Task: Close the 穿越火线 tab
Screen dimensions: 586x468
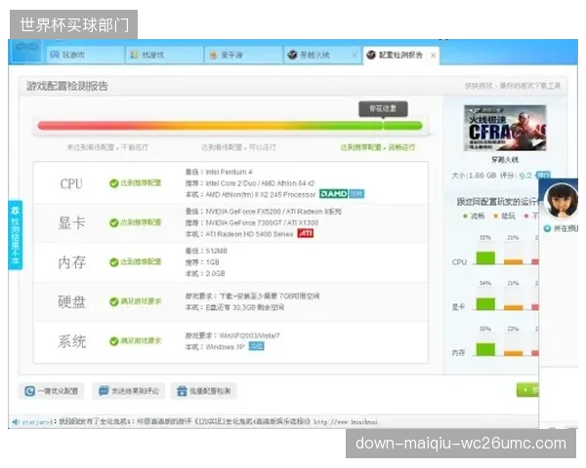Action: click(x=355, y=56)
